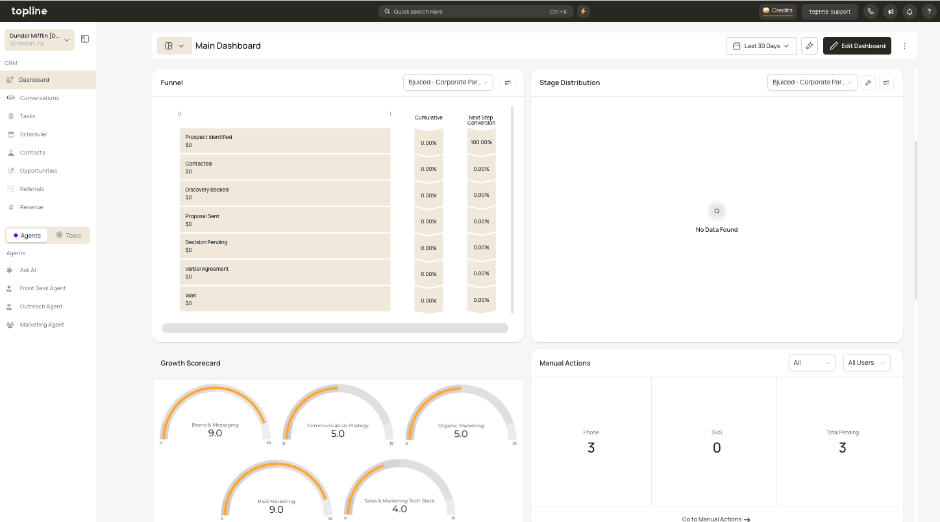
Task: Click the Front Desk Agent icon
Action: (x=10, y=288)
